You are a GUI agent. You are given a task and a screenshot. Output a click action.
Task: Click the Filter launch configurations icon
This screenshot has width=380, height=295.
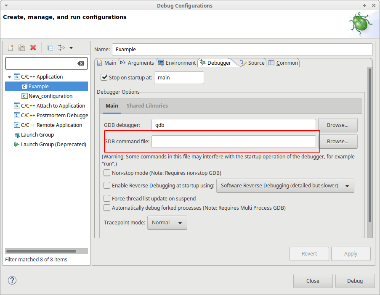tap(61, 47)
